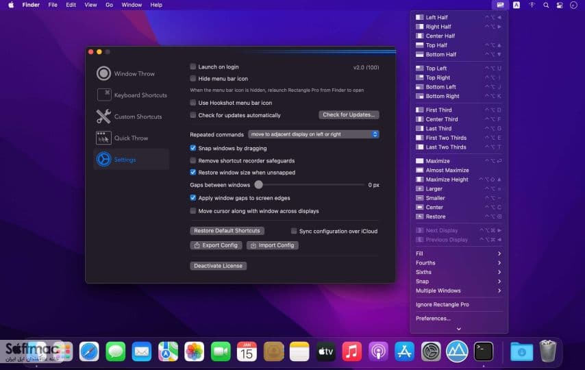Open App Store from the Dock
The height and width of the screenshot is (370, 585).
(404, 351)
